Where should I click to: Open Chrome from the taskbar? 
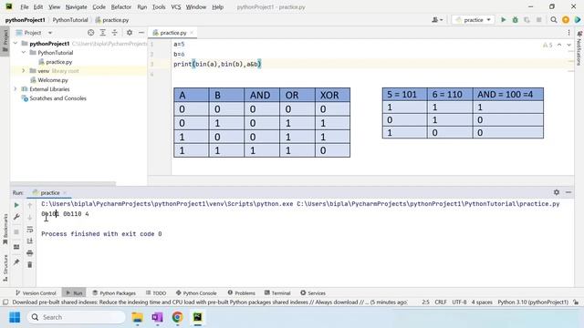click(177, 317)
